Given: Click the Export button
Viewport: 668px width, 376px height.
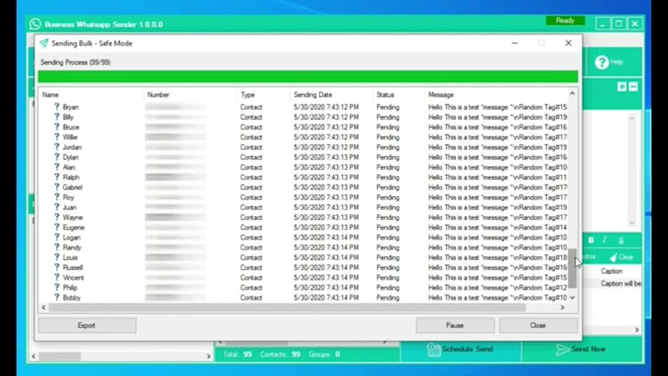Looking at the screenshot, I should point(86,325).
